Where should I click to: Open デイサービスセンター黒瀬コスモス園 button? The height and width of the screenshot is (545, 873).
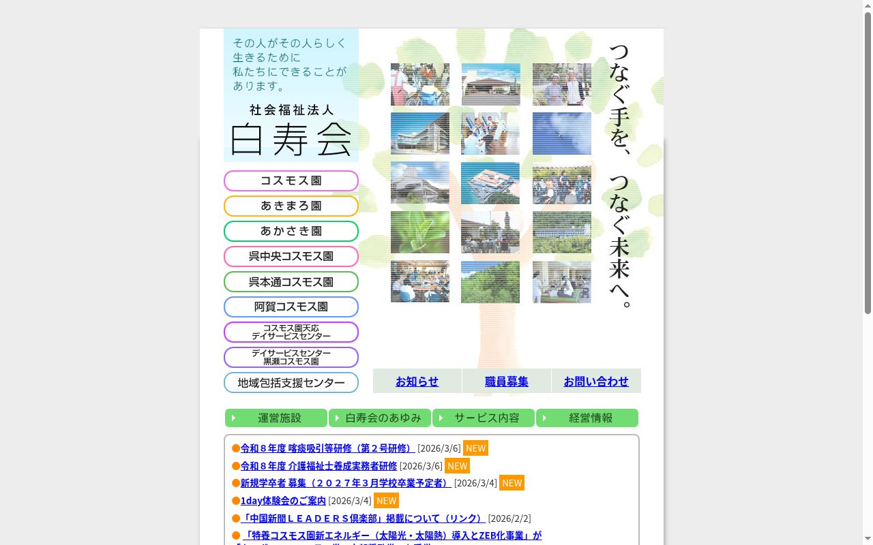(291, 357)
